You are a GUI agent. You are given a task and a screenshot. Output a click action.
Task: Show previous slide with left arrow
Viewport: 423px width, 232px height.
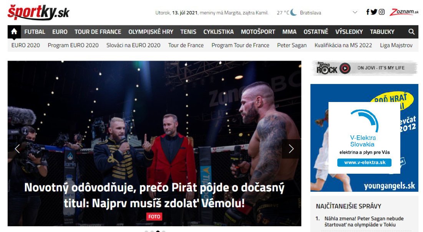tap(17, 149)
